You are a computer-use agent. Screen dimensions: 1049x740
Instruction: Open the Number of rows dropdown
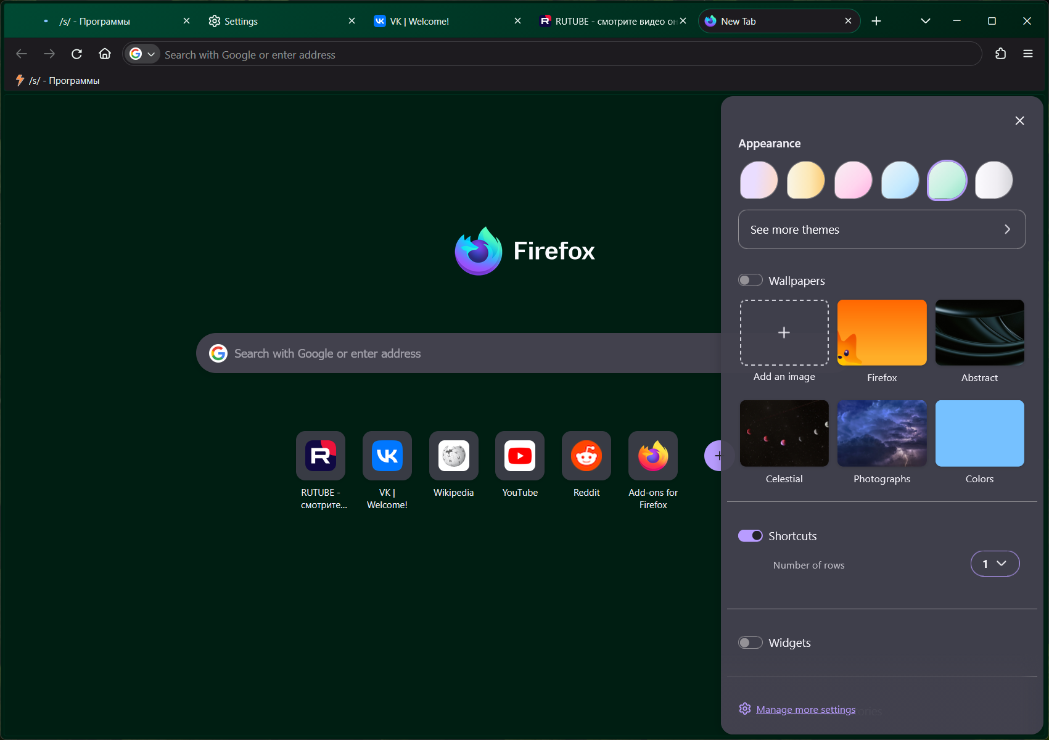tap(995, 564)
